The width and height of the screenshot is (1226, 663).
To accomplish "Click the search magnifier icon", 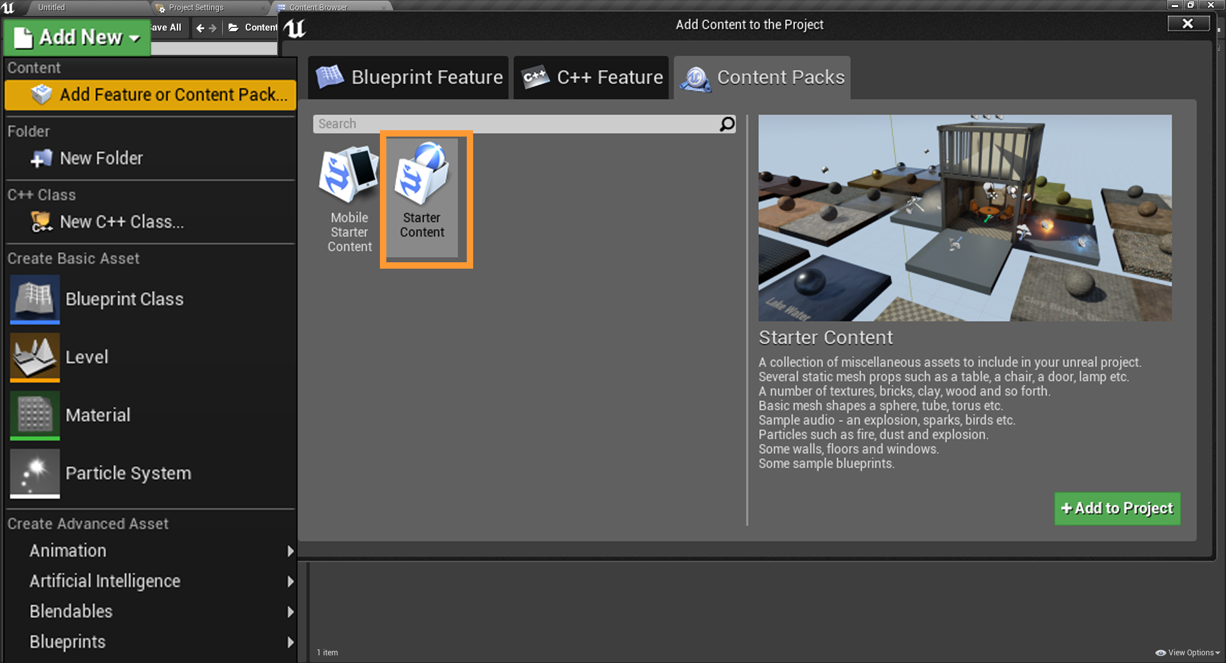I will (727, 124).
